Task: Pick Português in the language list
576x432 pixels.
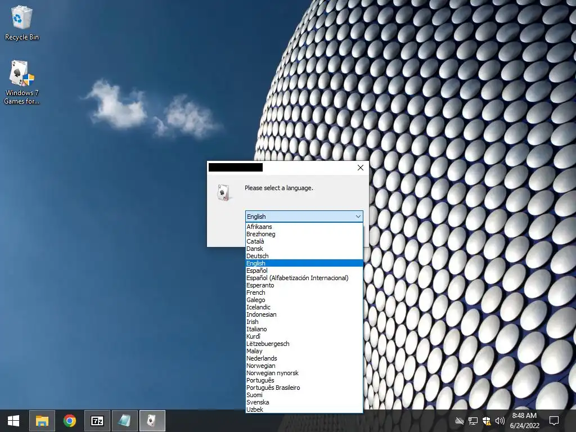Action: pos(304,380)
